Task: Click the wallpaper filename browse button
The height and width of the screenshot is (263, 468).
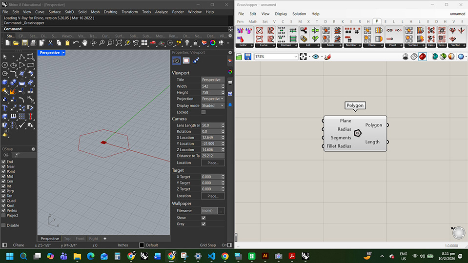Action: (221, 211)
